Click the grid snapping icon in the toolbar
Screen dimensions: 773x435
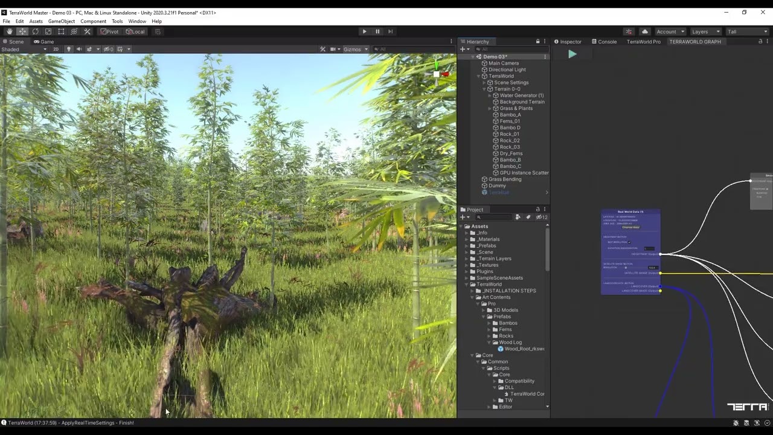coord(158,31)
